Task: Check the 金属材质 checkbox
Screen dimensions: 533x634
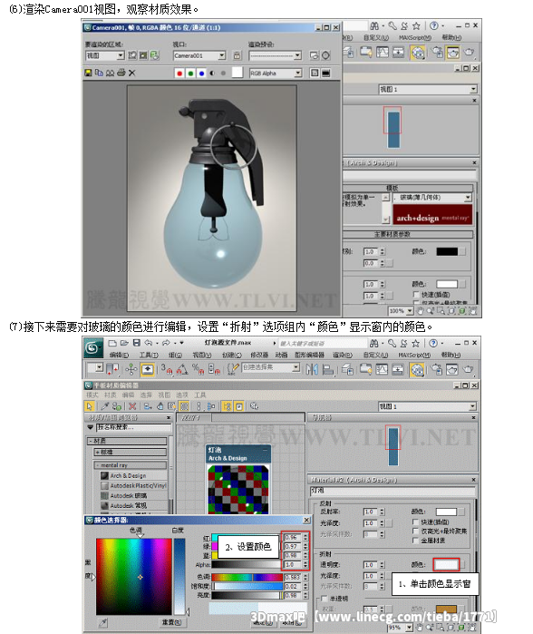Action: pos(415,541)
